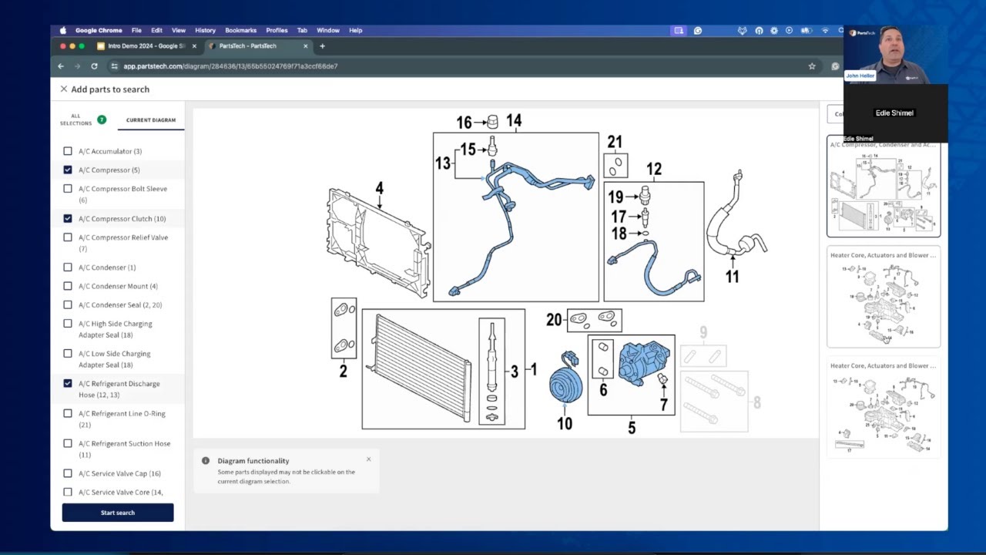Image resolution: width=986 pixels, height=555 pixels.
Task: Open Chrome File menu
Action: click(136, 31)
